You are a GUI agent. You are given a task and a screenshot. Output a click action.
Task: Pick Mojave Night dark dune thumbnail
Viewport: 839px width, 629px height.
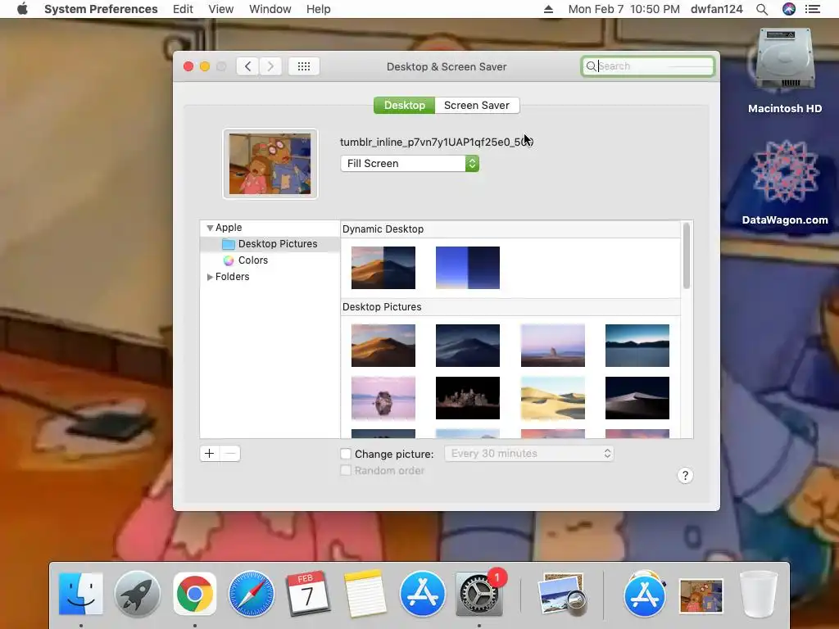coord(468,346)
